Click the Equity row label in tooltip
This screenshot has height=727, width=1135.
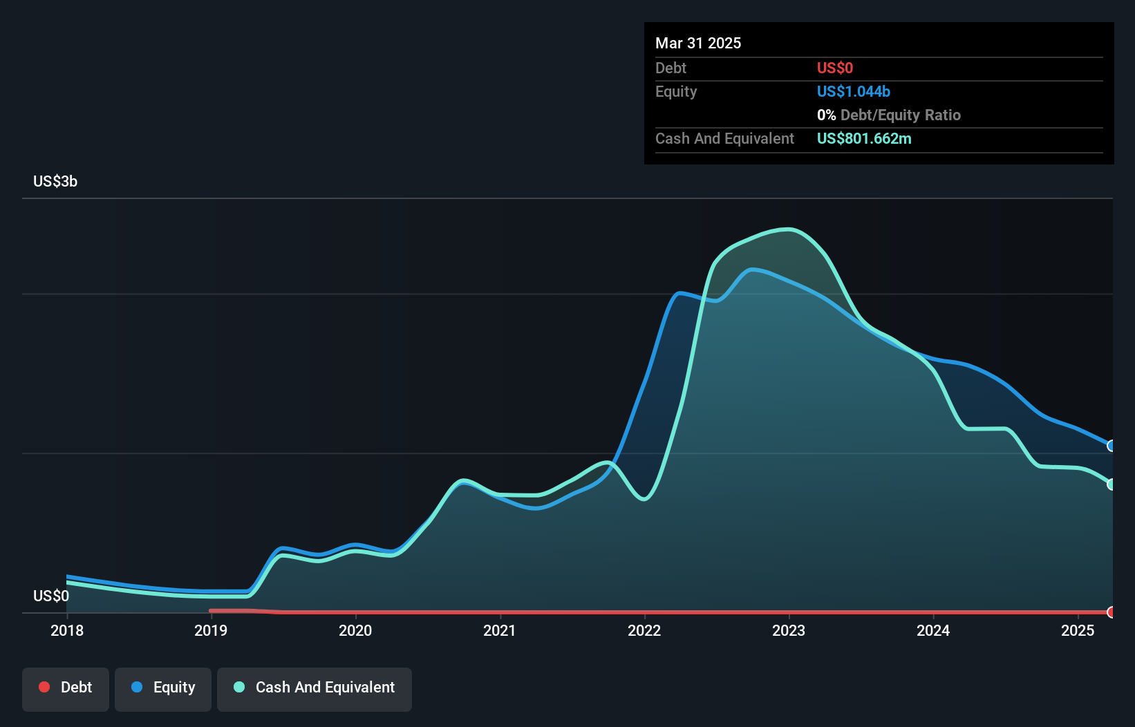pos(676,92)
